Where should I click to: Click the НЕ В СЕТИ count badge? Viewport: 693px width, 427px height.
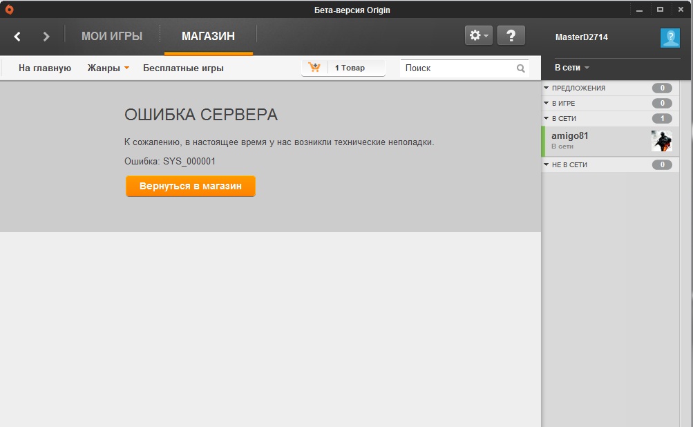coord(662,165)
